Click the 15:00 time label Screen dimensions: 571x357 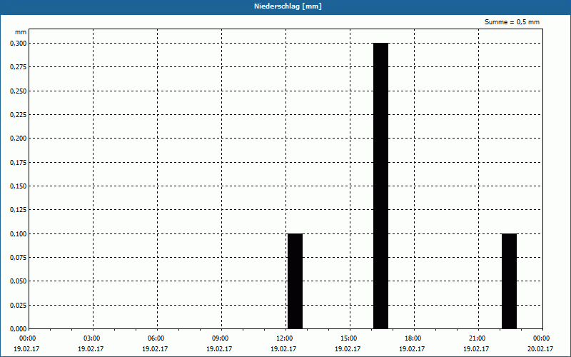click(x=348, y=338)
